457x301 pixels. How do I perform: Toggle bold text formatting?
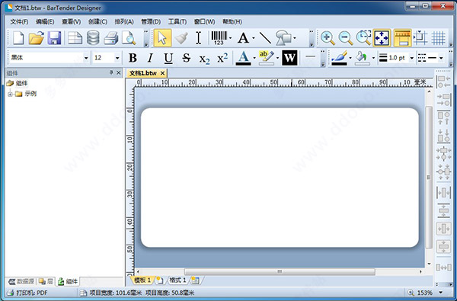point(133,58)
